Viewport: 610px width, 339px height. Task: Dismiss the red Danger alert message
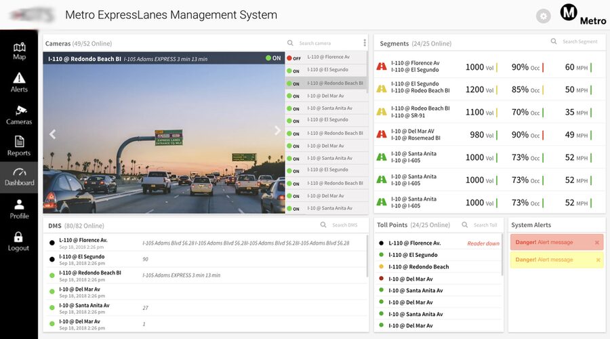point(597,243)
